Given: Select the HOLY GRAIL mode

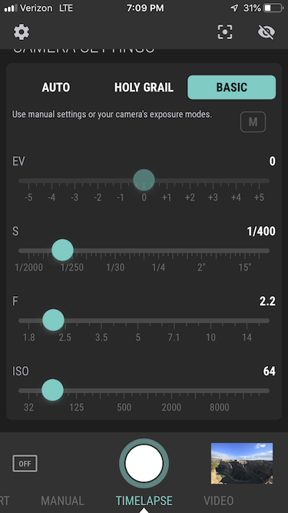Looking at the screenshot, I should tap(144, 88).
